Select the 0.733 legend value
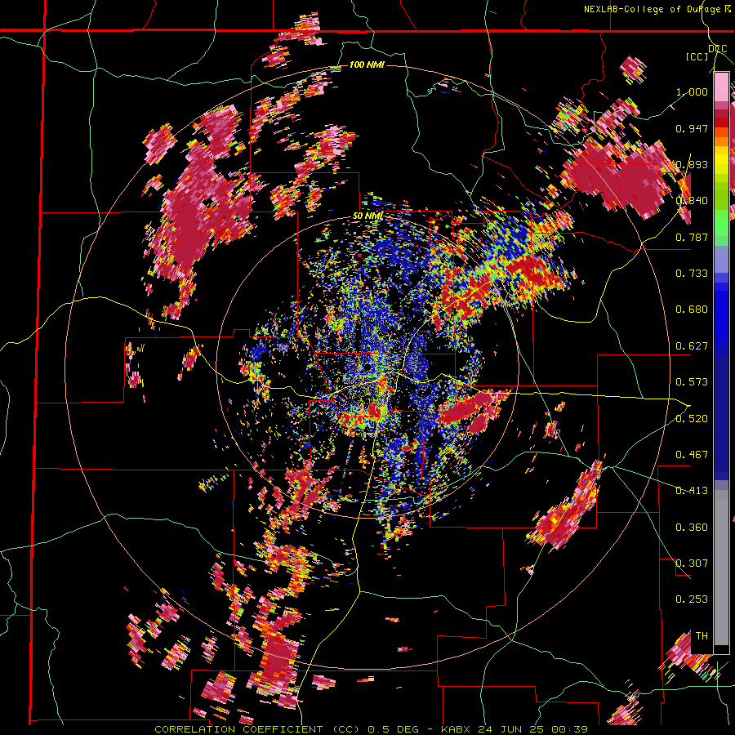The width and height of the screenshot is (735, 735). (692, 274)
